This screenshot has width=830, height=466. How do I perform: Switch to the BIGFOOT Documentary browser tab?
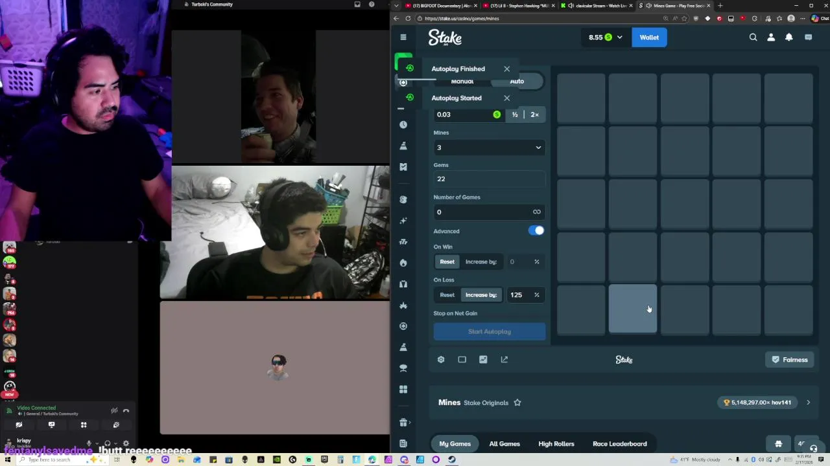(441, 6)
